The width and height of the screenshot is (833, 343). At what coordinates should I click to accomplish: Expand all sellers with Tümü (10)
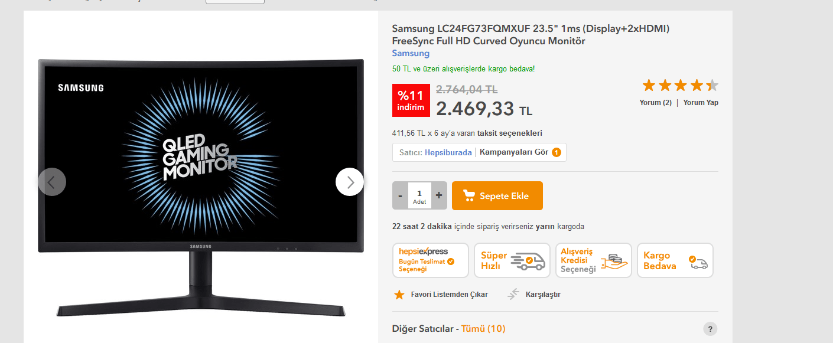point(483,328)
